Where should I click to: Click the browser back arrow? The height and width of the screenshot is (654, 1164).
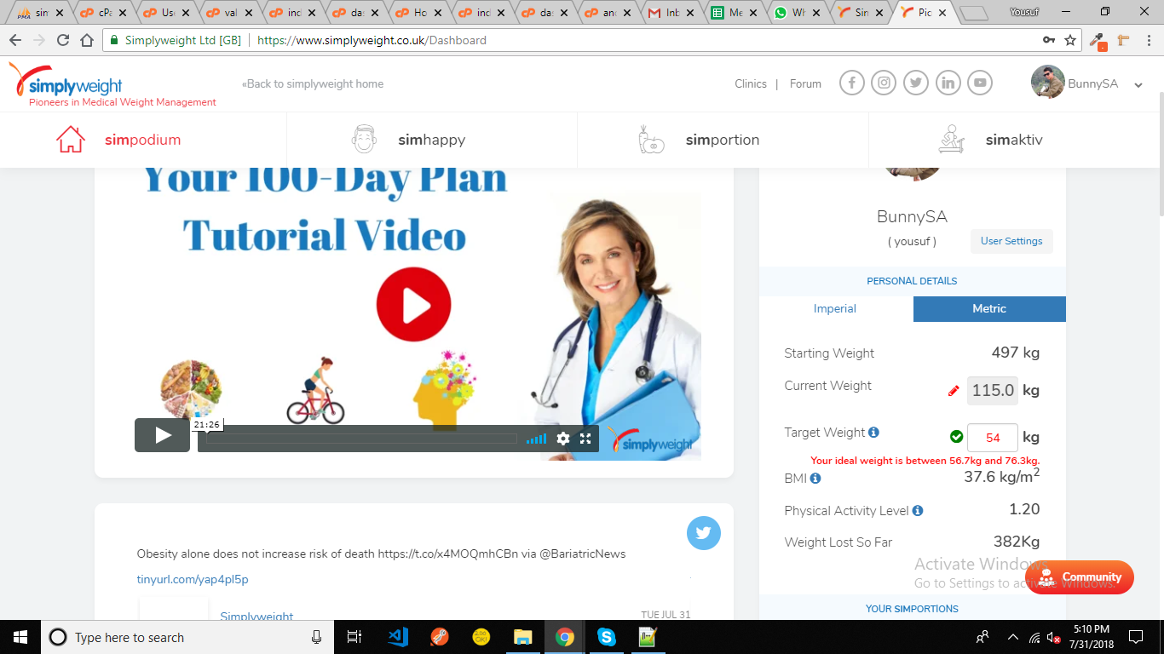click(x=15, y=40)
